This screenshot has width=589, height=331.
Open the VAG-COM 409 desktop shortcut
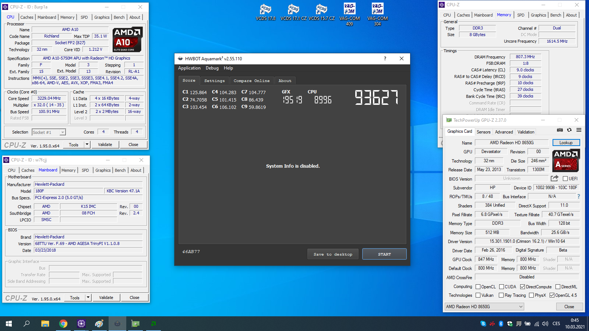349,15
